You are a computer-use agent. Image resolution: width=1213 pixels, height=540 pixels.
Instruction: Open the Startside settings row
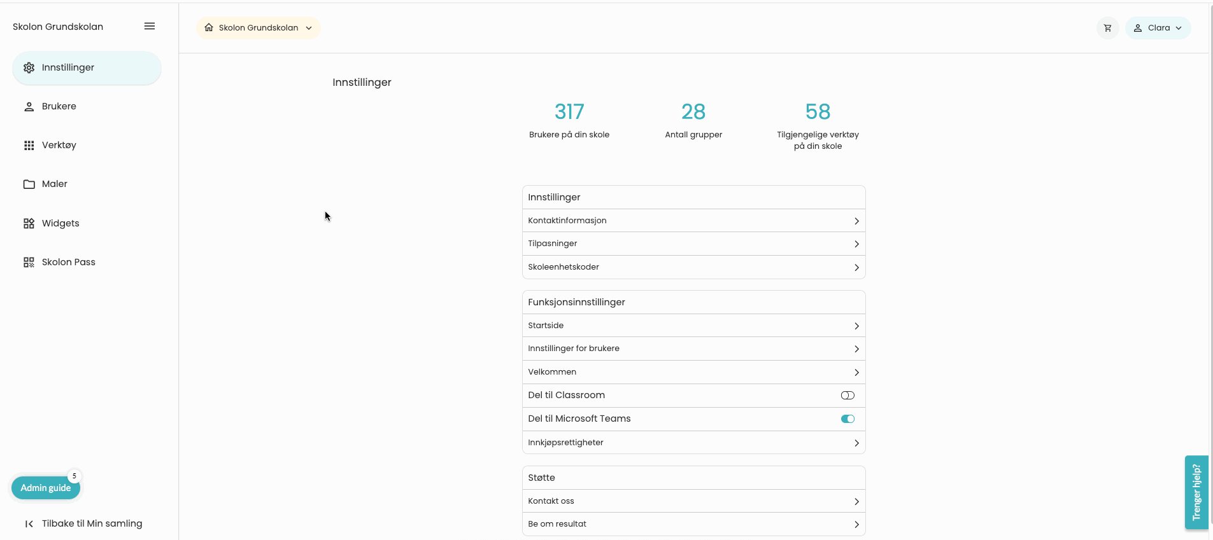click(693, 326)
